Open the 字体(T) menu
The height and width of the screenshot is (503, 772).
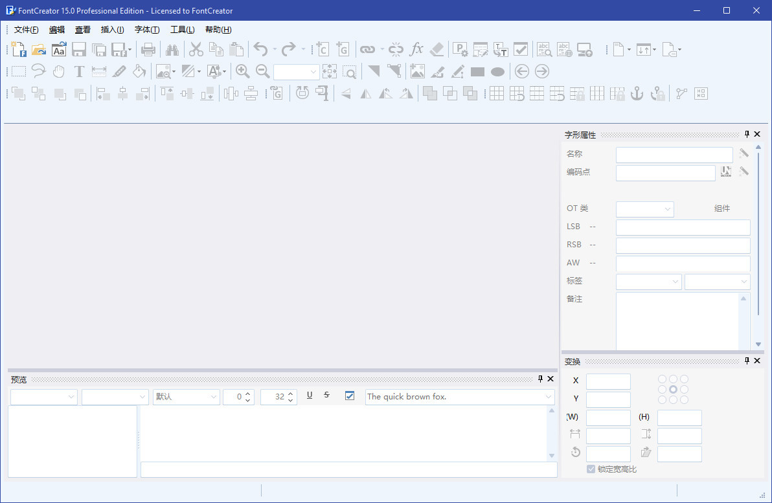[x=147, y=30]
